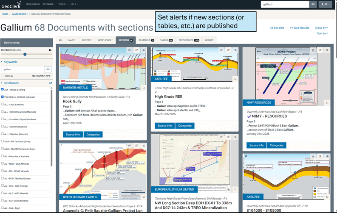Image resolution: width=337 pixels, height=213 pixels.
Task: Adjust the Confidence slider handle
Action: point(24,54)
